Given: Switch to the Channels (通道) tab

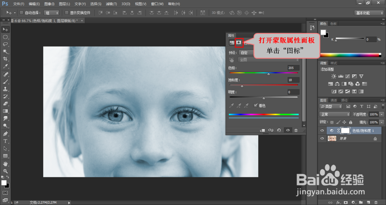Looking at the screenshot, I should point(334,100).
